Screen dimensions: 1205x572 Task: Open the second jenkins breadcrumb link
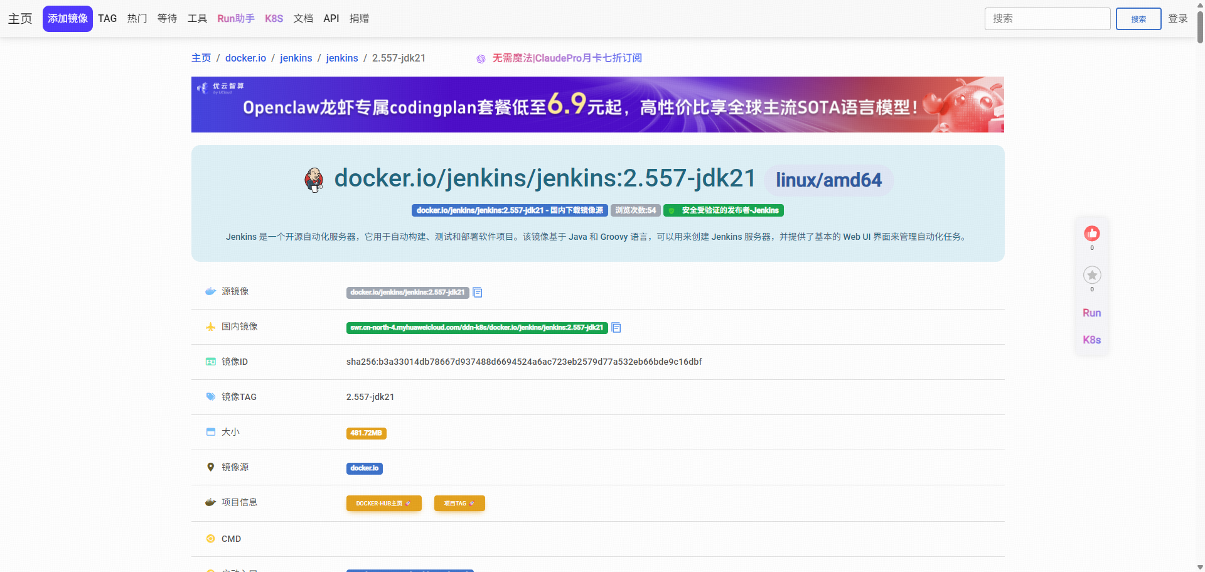pyautogui.click(x=342, y=58)
